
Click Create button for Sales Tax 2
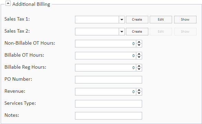coord(137,32)
